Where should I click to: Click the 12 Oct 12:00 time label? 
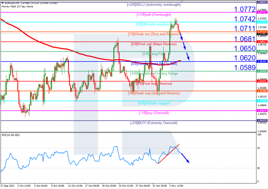[75, 186]
